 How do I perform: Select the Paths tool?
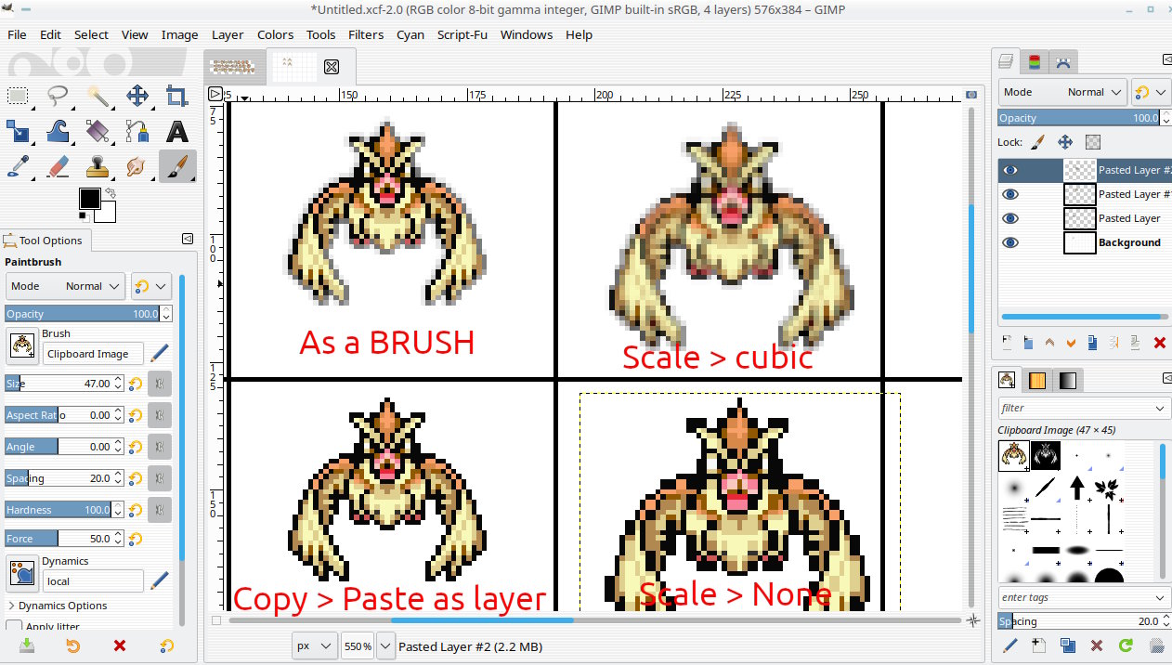click(137, 131)
